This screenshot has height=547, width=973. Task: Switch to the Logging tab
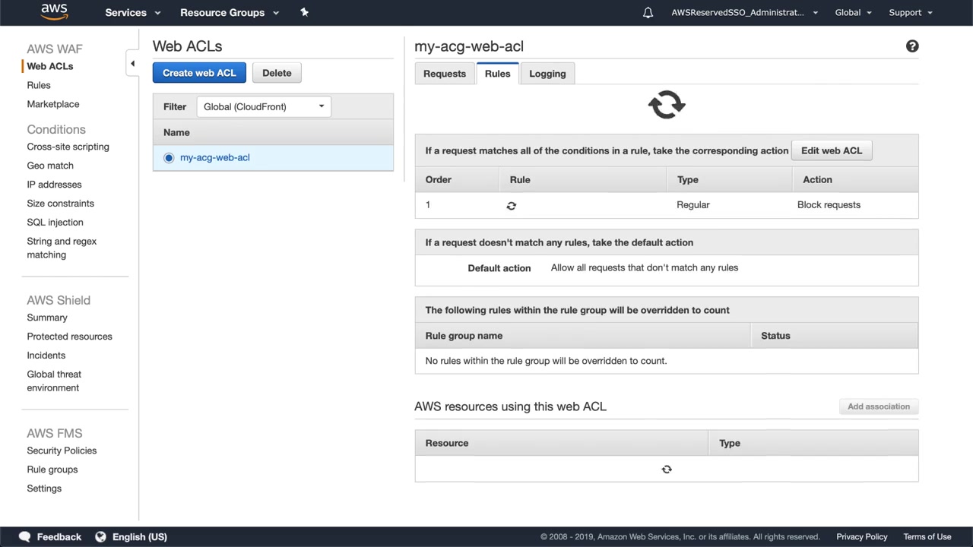547,74
